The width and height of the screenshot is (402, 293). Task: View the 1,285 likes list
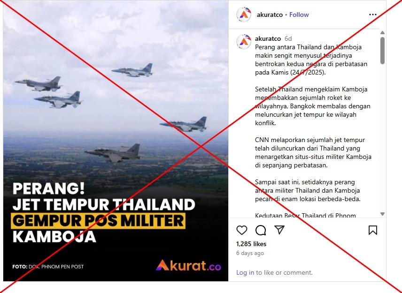pos(251,244)
